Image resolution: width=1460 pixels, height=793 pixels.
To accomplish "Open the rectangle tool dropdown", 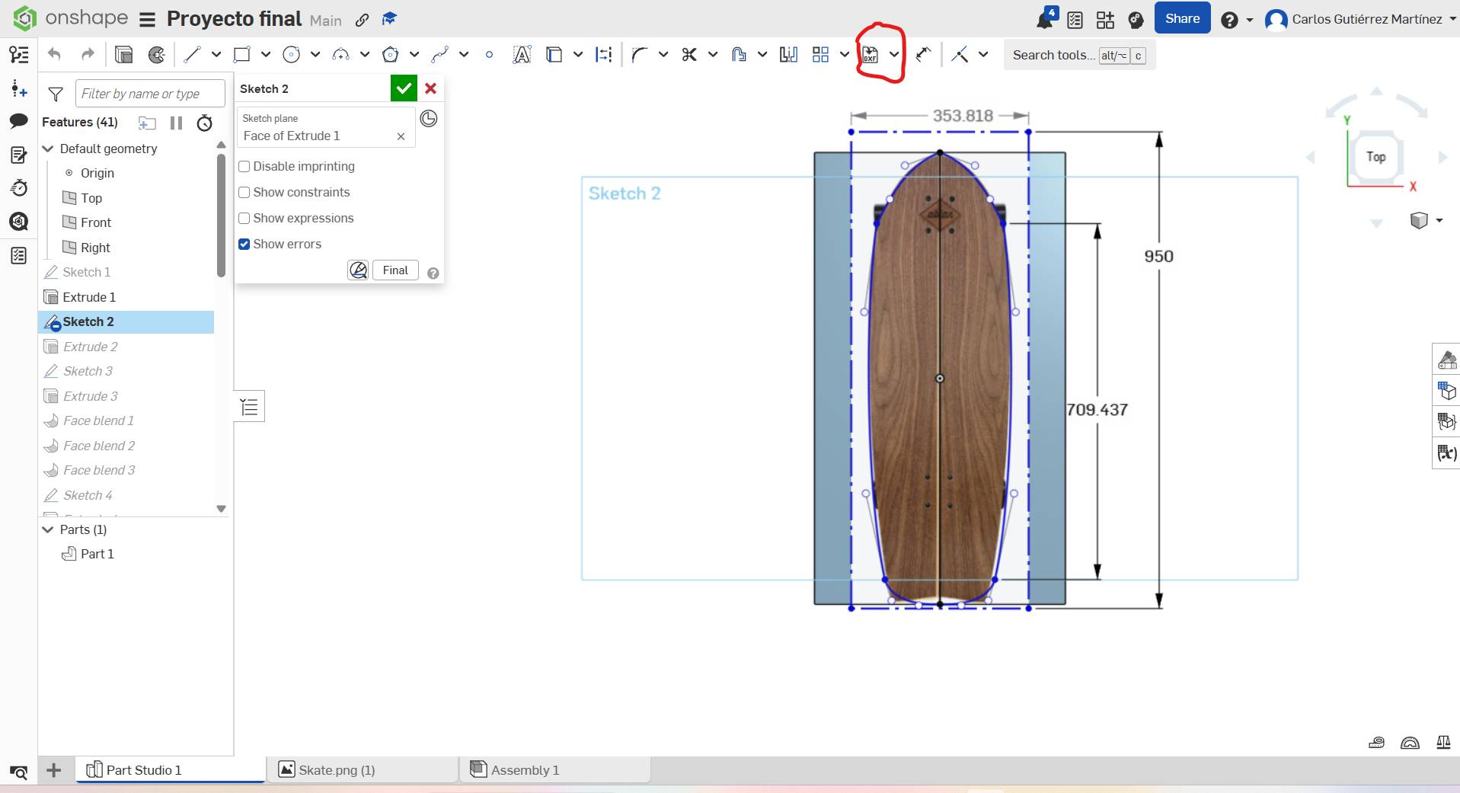I will point(265,54).
